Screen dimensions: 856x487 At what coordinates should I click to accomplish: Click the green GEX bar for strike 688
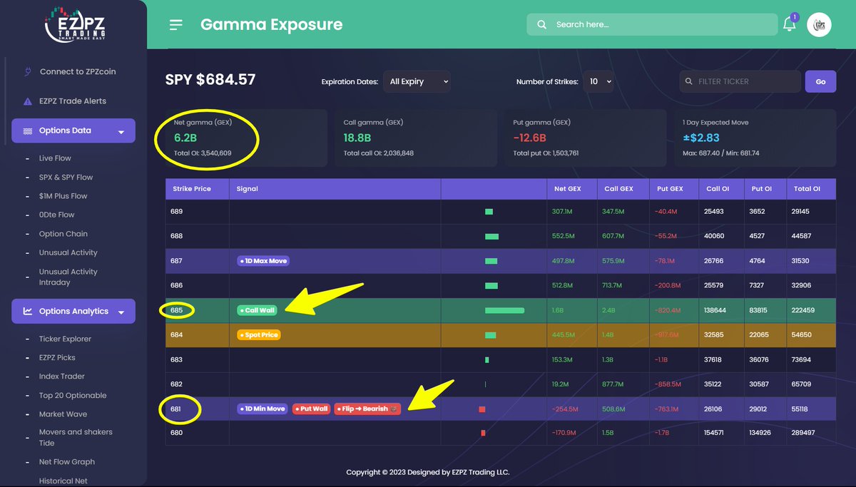pos(491,237)
